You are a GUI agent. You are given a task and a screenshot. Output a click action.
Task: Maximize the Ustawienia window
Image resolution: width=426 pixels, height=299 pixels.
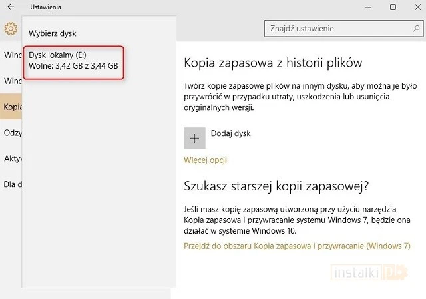click(393, 7)
